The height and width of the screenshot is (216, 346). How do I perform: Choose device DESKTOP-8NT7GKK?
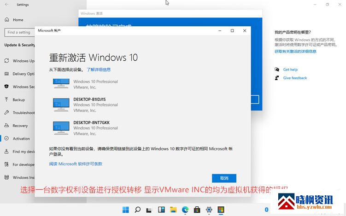tap(92, 123)
